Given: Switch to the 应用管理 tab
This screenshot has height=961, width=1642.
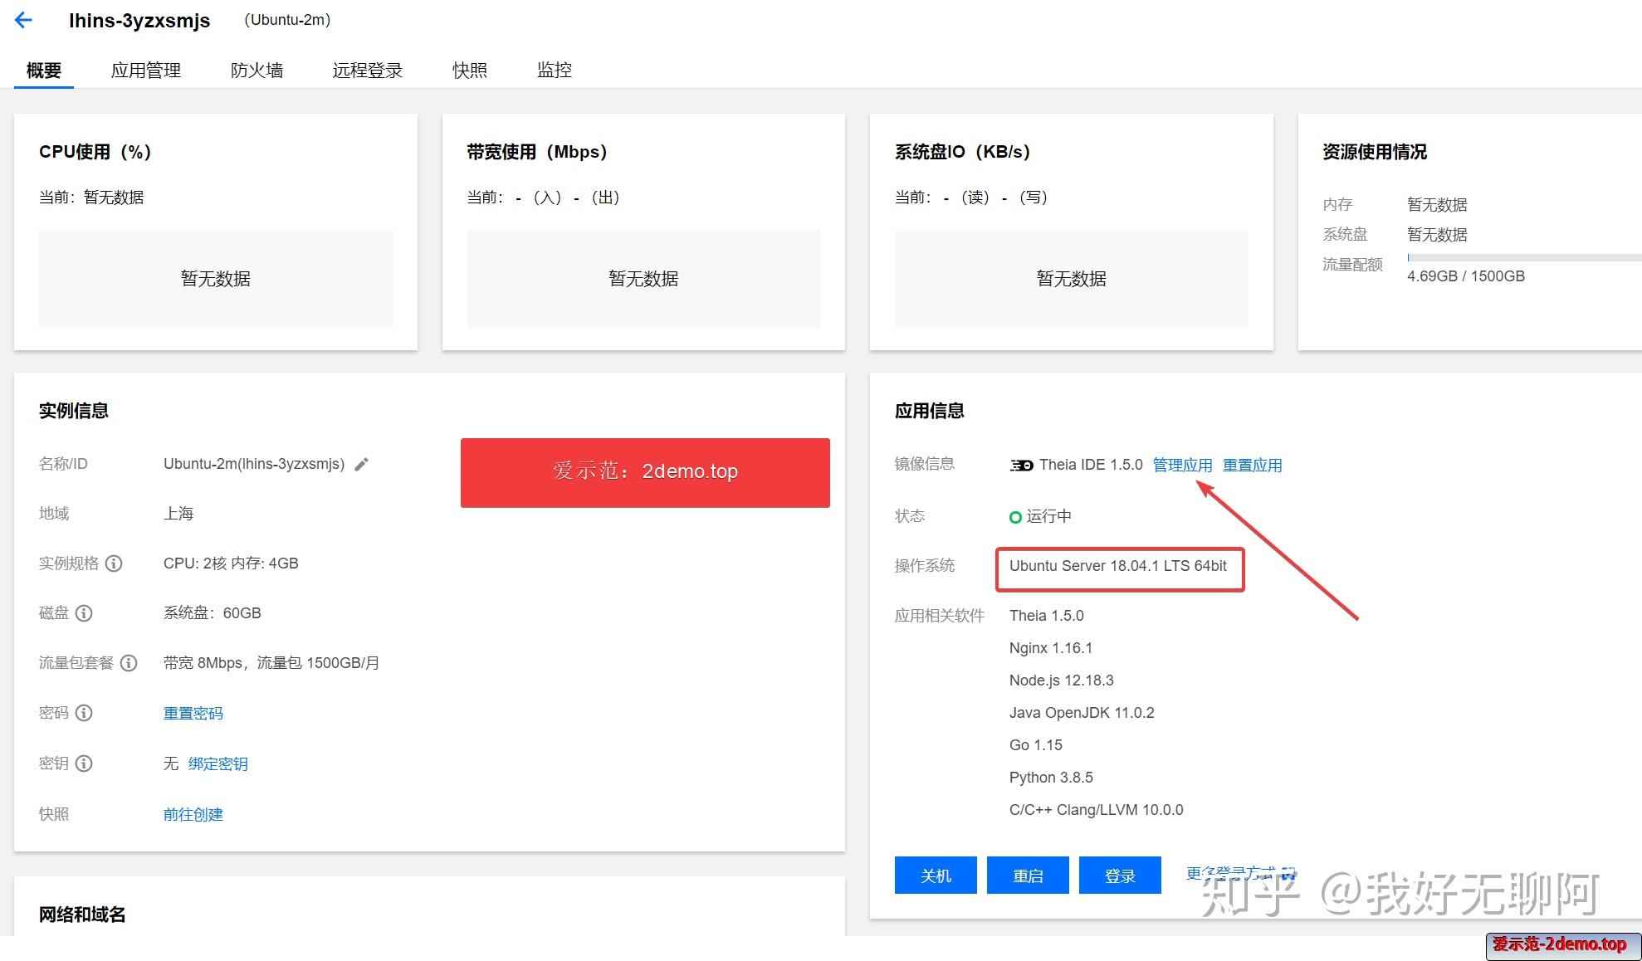Looking at the screenshot, I should [146, 70].
